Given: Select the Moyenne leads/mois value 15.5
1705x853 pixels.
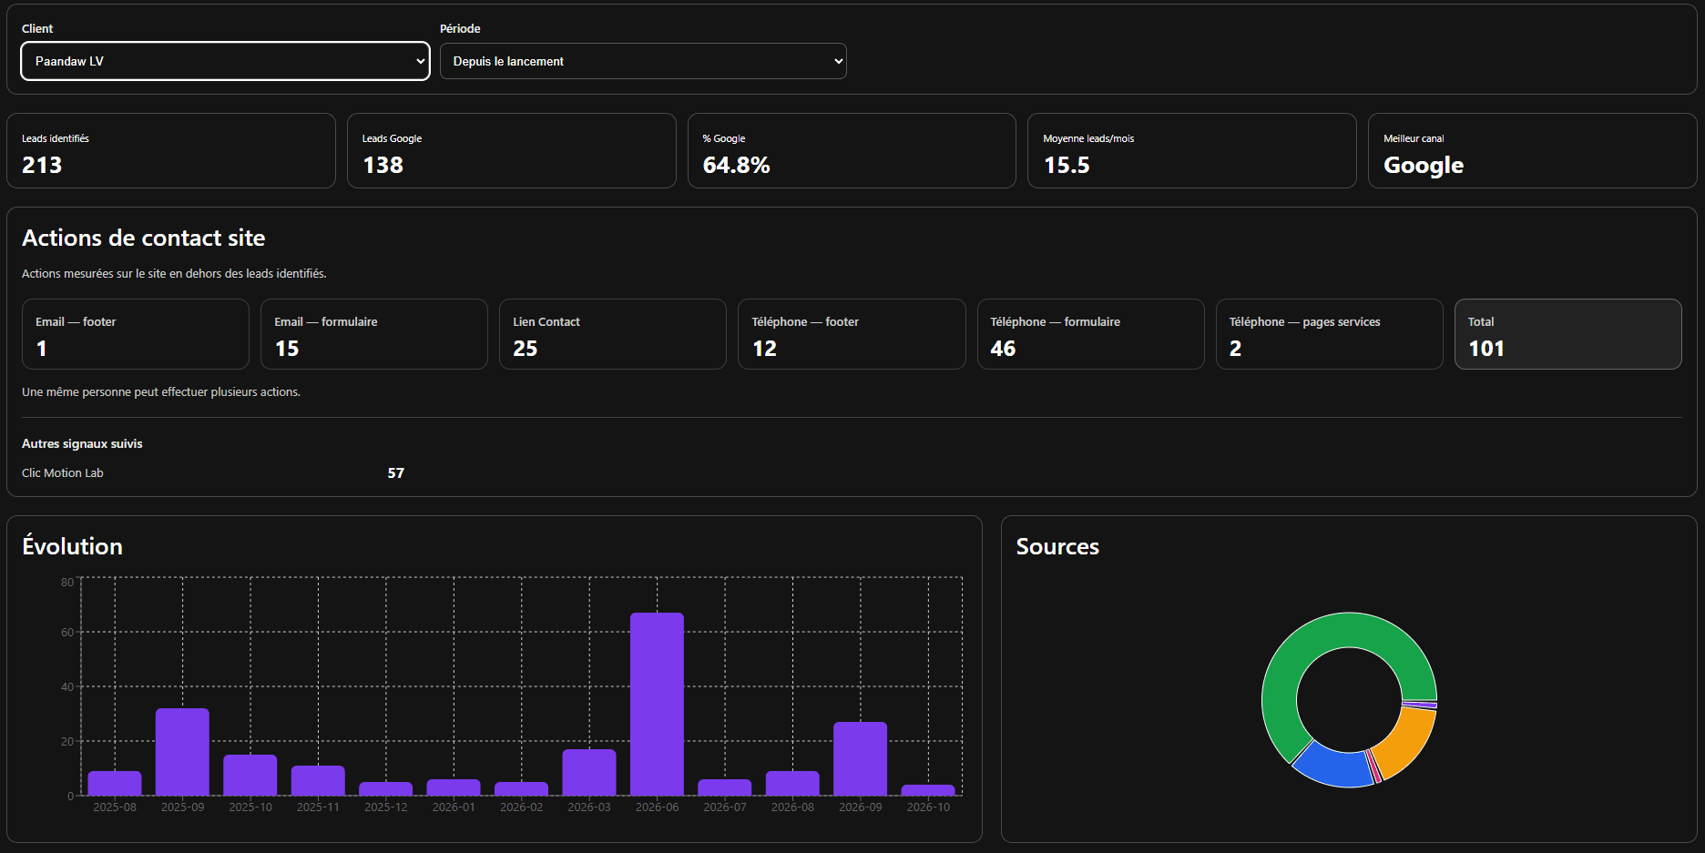Looking at the screenshot, I should coord(1067,165).
